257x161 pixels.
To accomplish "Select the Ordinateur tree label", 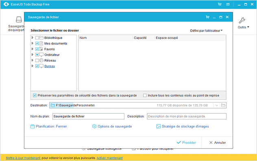I will coord(52,55).
